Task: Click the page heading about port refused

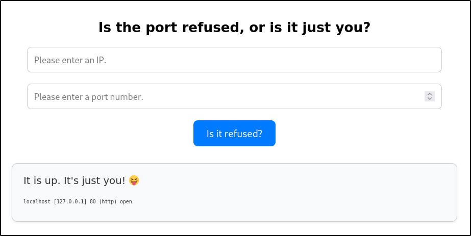Action: pos(234,28)
